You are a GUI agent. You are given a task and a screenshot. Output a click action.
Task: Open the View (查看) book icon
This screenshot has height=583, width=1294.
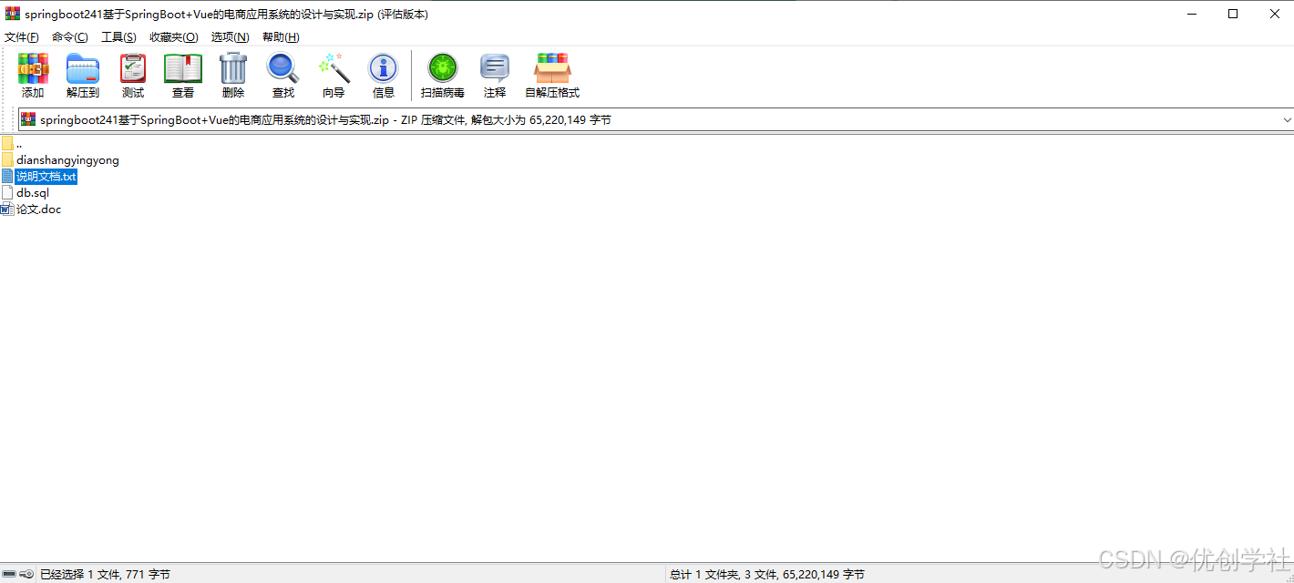pos(183,69)
